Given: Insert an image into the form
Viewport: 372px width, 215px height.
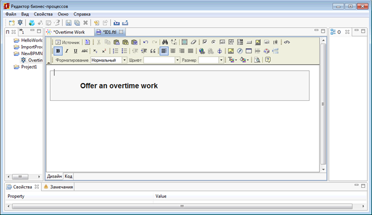Looking at the screenshot, I should 230,51.
